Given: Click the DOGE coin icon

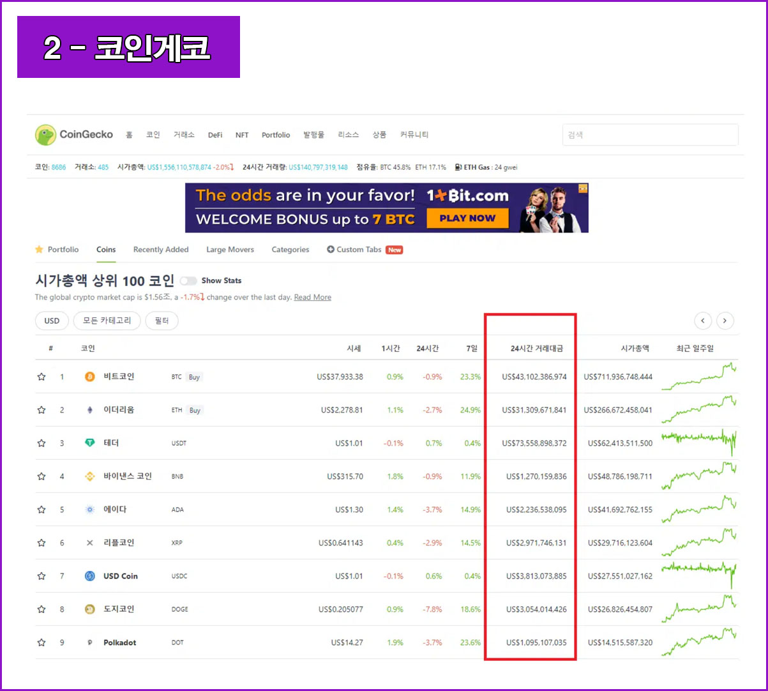Looking at the screenshot, I should tap(90, 609).
